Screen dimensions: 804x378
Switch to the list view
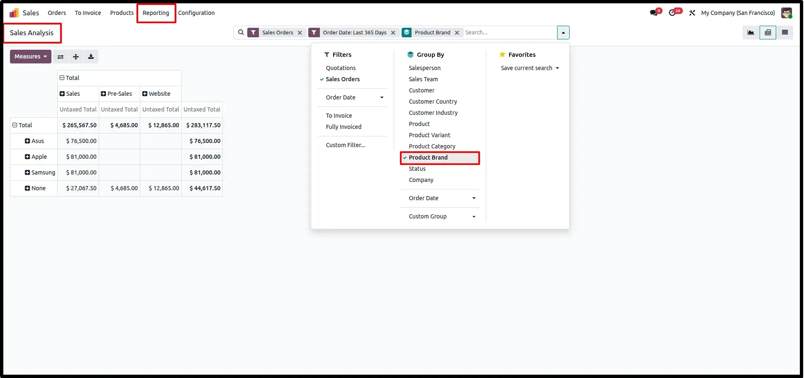click(x=785, y=32)
